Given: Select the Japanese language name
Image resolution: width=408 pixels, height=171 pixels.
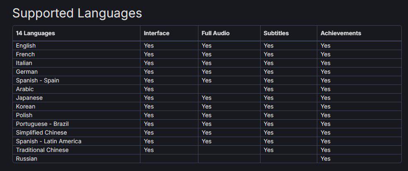Looking at the screenshot, I should tap(29, 98).
